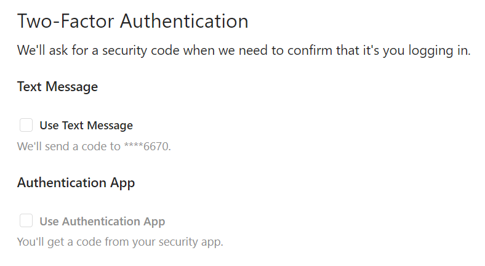The image size is (485, 266).
Task: Tick the Use Authentication App checkbox
Action: click(26, 221)
